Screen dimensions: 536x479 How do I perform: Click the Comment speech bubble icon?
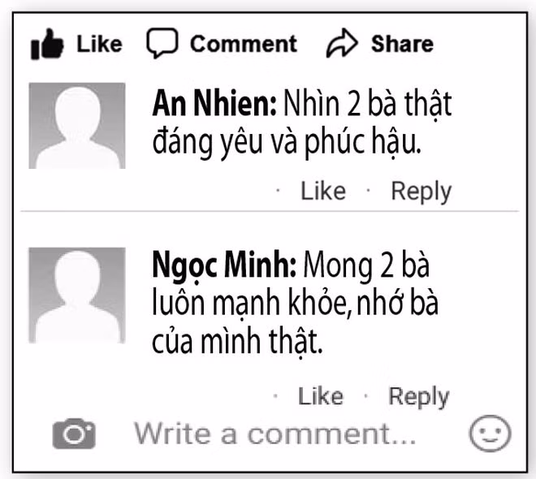tap(162, 44)
